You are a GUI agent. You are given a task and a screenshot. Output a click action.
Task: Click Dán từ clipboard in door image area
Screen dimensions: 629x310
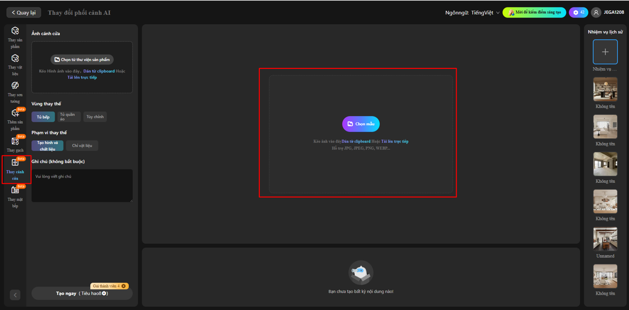pos(99,71)
